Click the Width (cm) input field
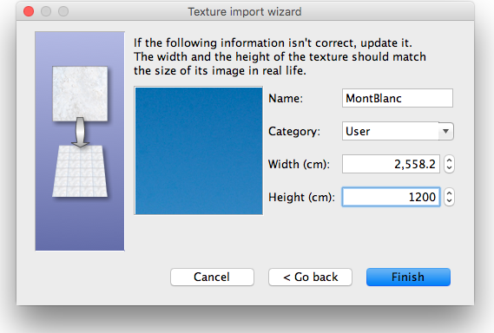494x333 pixels. tap(391, 164)
